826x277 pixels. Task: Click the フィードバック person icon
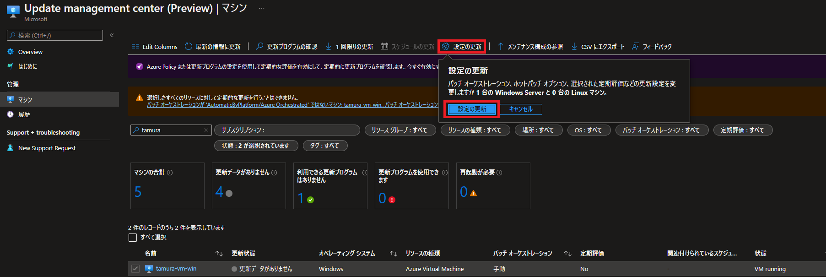(x=636, y=46)
